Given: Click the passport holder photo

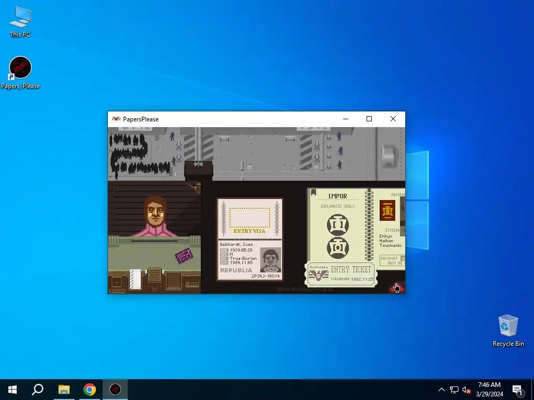Looking at the screenshot, I should pos(271,260).
